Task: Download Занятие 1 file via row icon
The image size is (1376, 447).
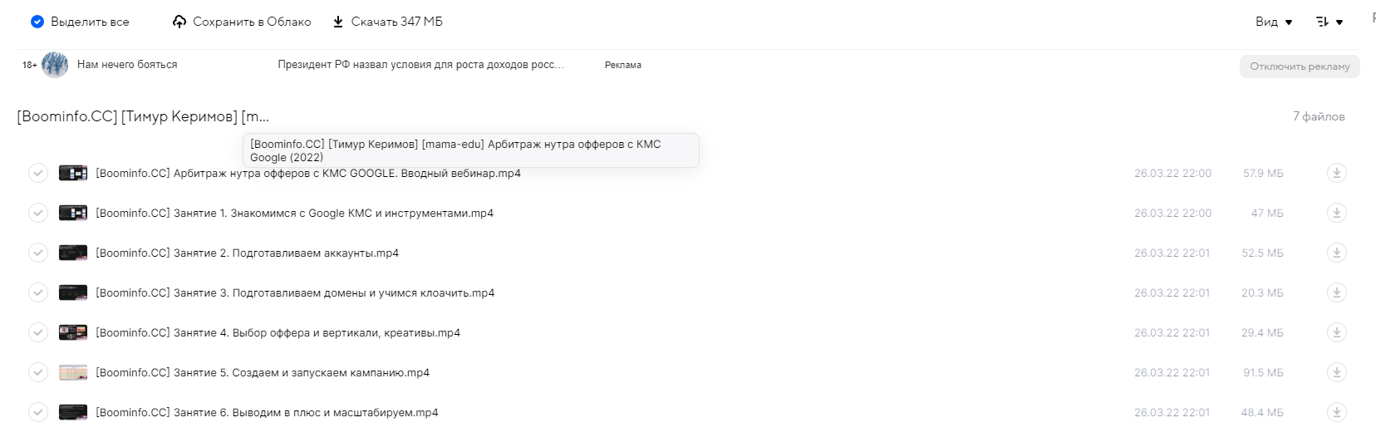Action: click(x=1336, y=213)
